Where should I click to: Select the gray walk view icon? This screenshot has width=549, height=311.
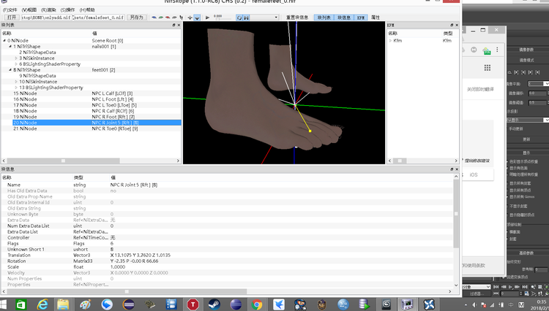click(x=174, y=18)
